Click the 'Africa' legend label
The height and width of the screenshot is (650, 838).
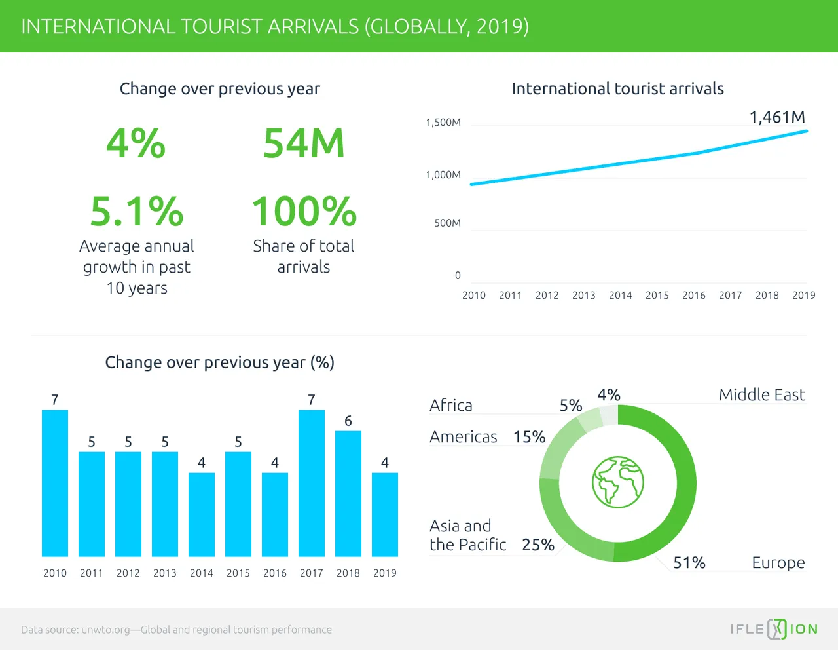[451, 405]
